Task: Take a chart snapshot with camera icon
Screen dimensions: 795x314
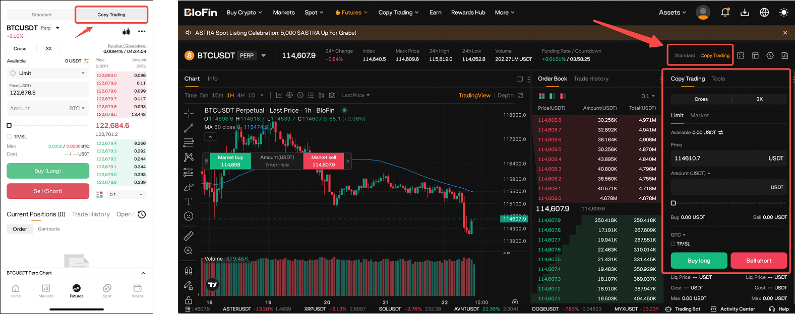Action: coord(332,95)
